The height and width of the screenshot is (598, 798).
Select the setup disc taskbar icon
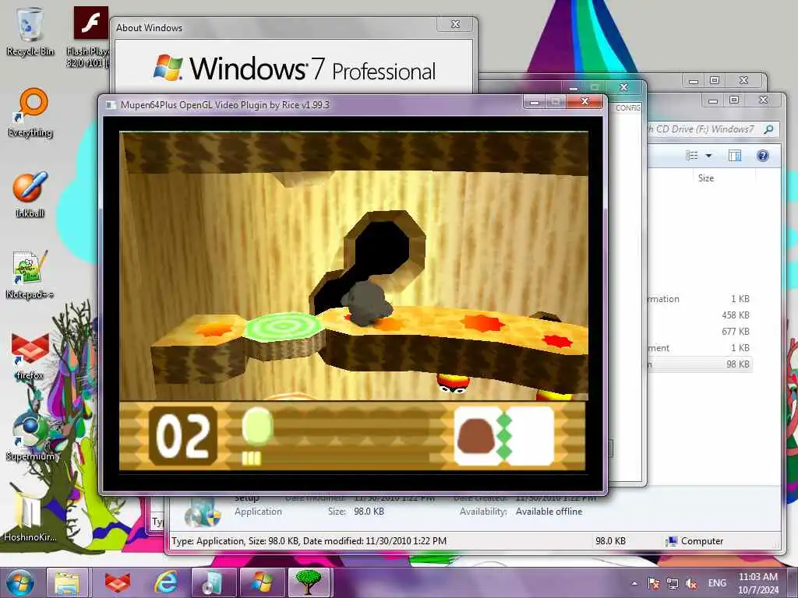[x=214, y=582]
